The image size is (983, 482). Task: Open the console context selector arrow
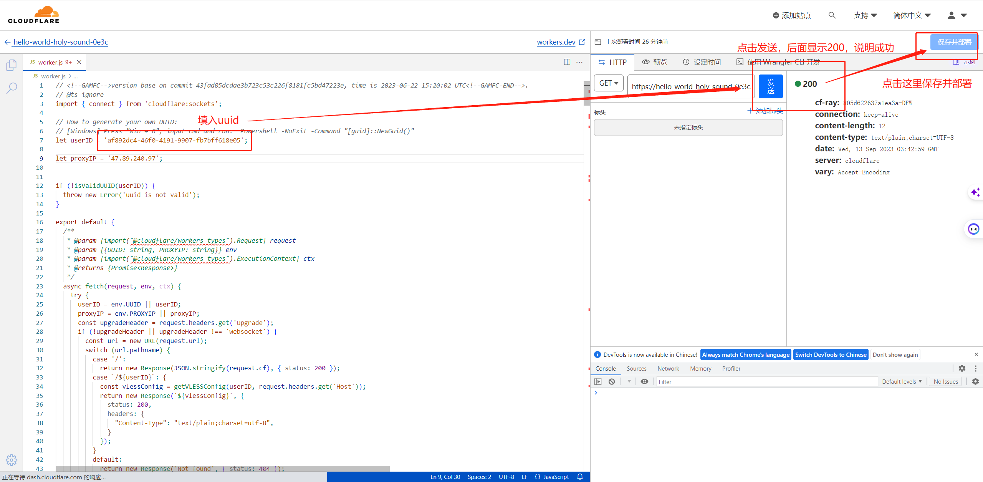click(629, 381)
